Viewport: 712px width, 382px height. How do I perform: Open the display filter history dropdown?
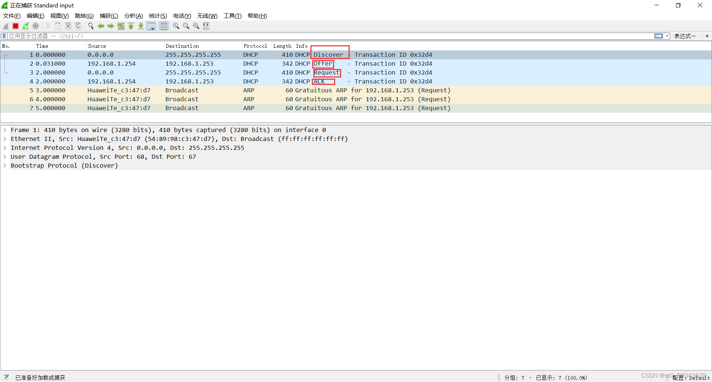[x=666, y=36]
